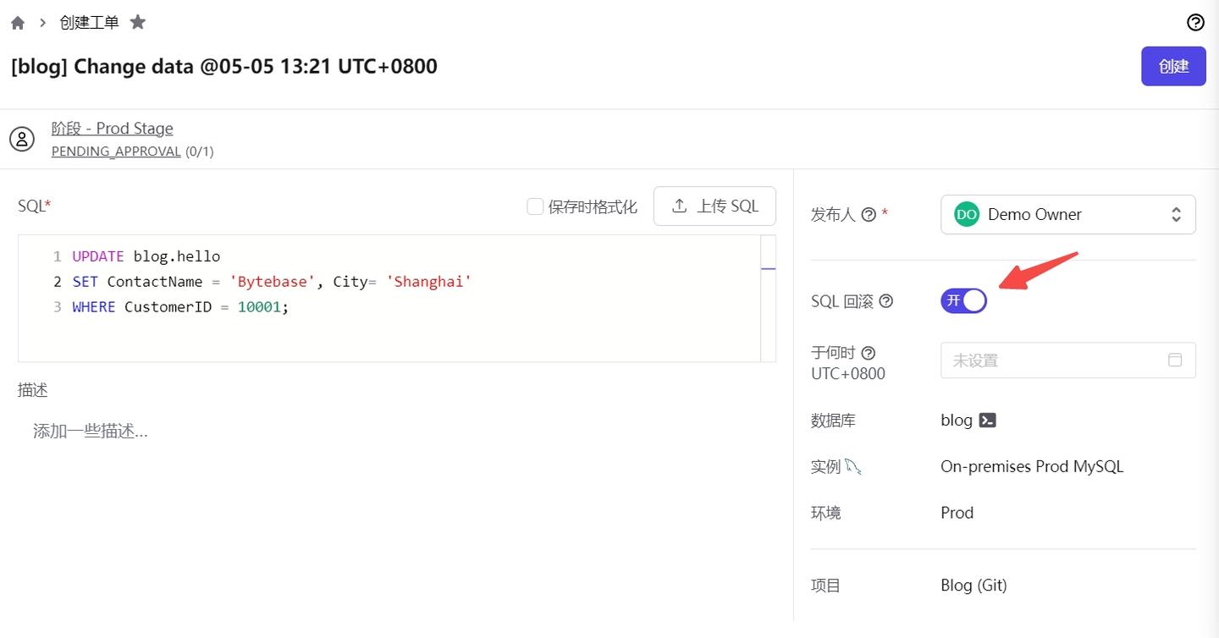Click the 'Shanghai' string in SQL
The image size is (1219, 638).
428,282
